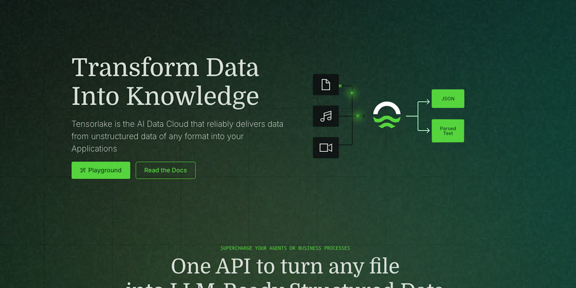Click the Parsed Text output box
576x288 pixels.
click(x=448, y=130)
